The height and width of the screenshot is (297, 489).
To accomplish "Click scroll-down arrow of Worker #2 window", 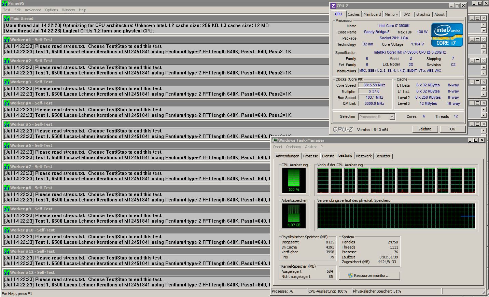I will pos(484,73).
